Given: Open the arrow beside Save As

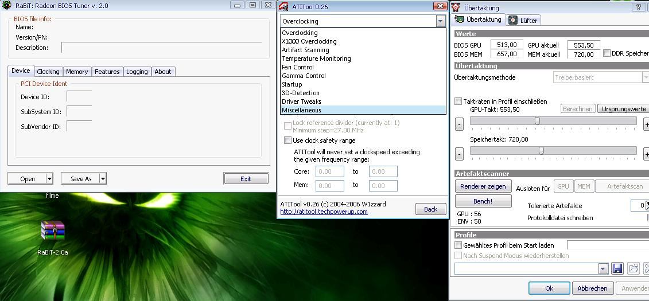Looking at the screenshot, I should point(103,179).
